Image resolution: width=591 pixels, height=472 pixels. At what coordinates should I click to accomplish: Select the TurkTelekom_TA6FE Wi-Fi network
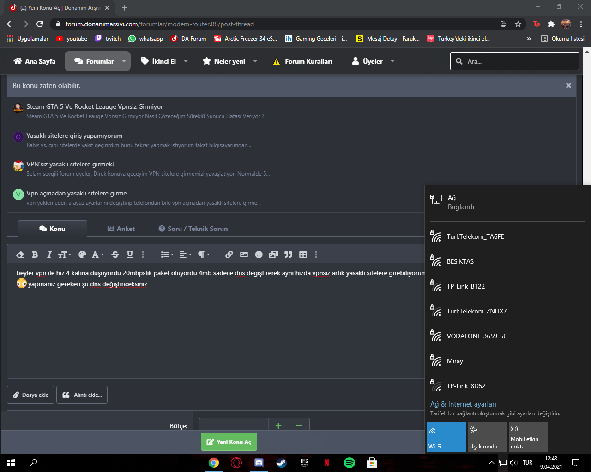(x=508, y=236)
